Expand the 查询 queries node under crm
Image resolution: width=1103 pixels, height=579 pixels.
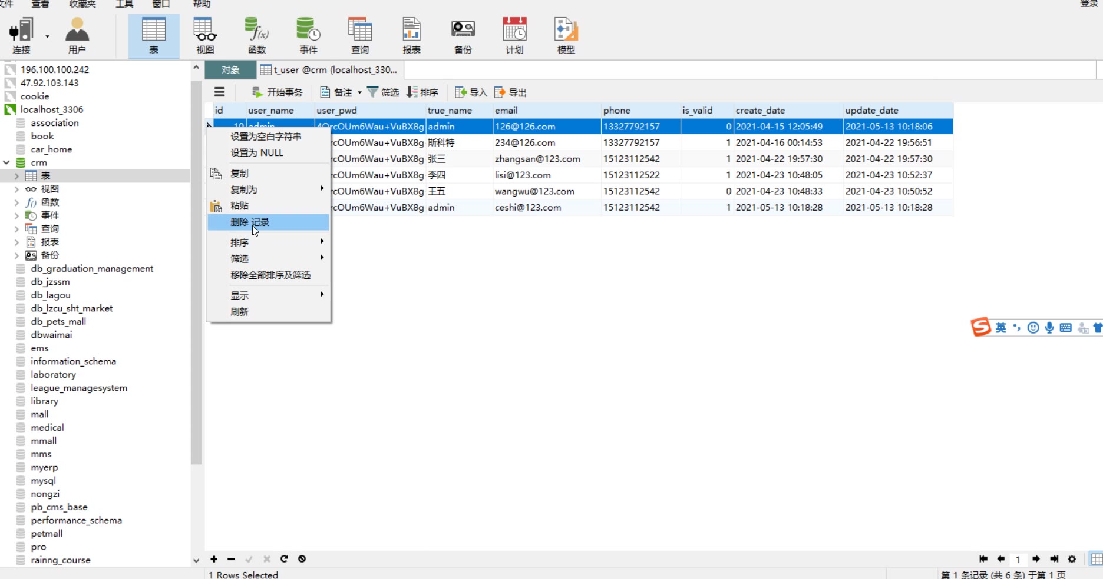[x=16, y=229]
